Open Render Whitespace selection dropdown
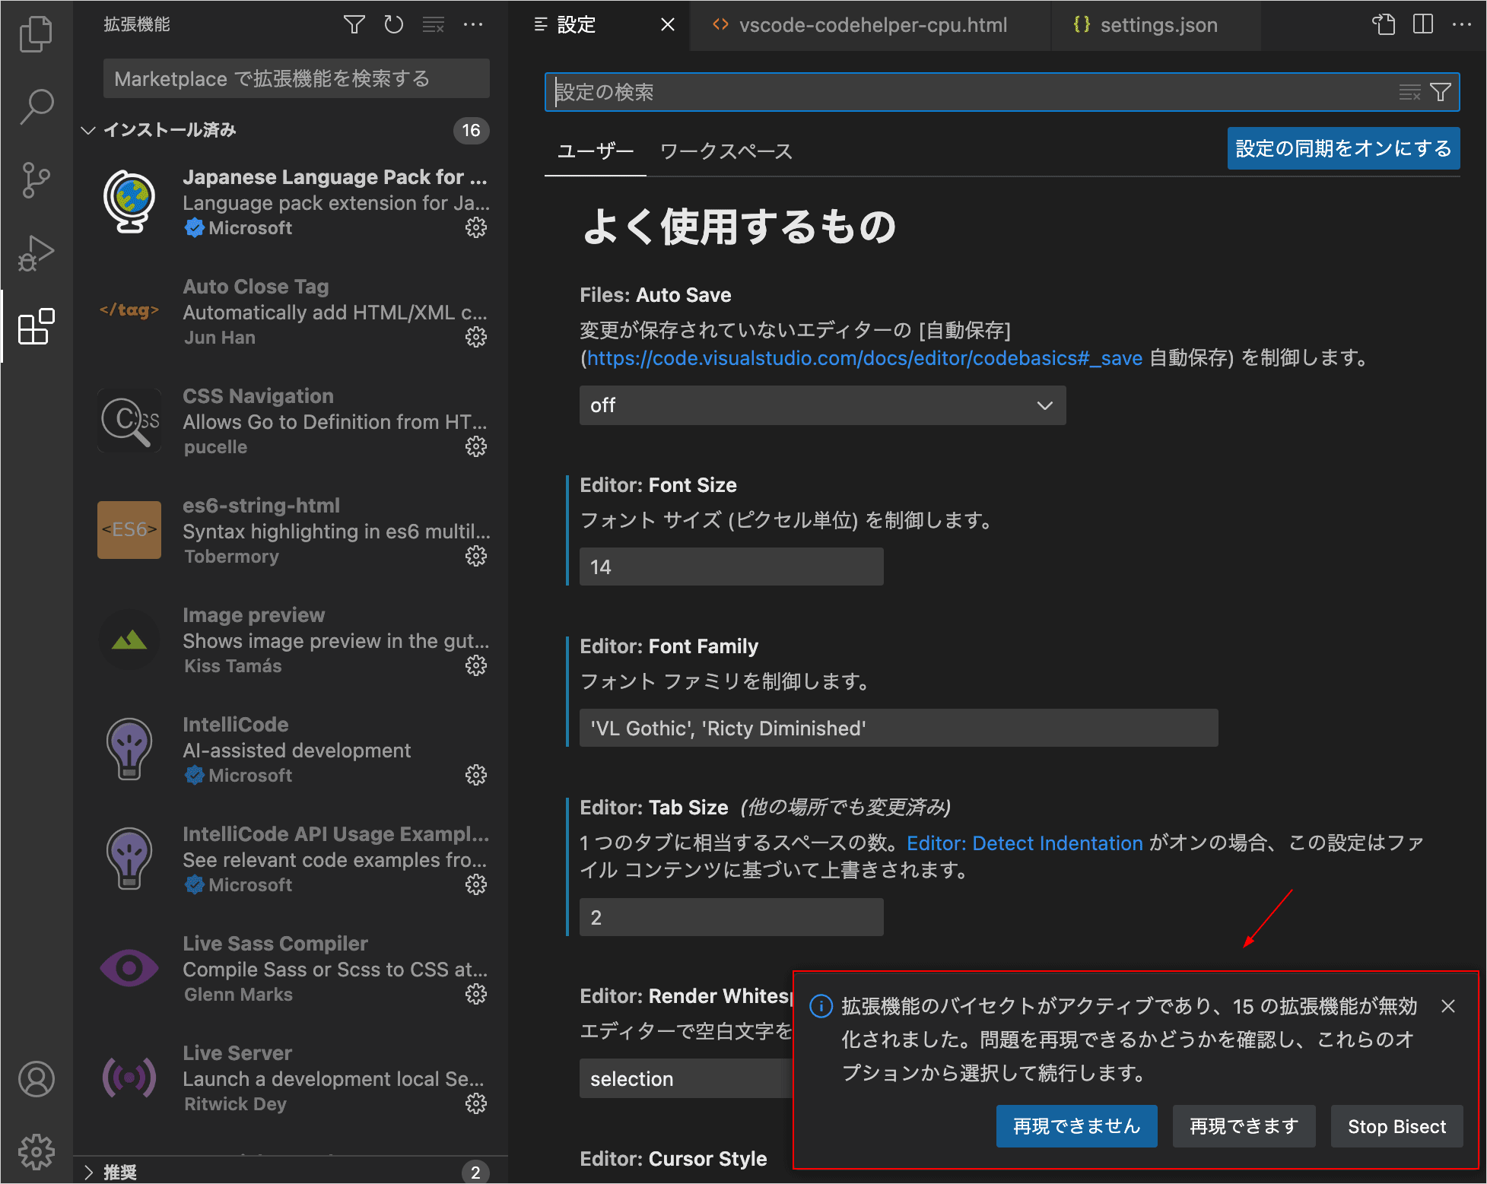Image resolution: width=1487 pixels, height=1184 pixels. (686, 1079)
